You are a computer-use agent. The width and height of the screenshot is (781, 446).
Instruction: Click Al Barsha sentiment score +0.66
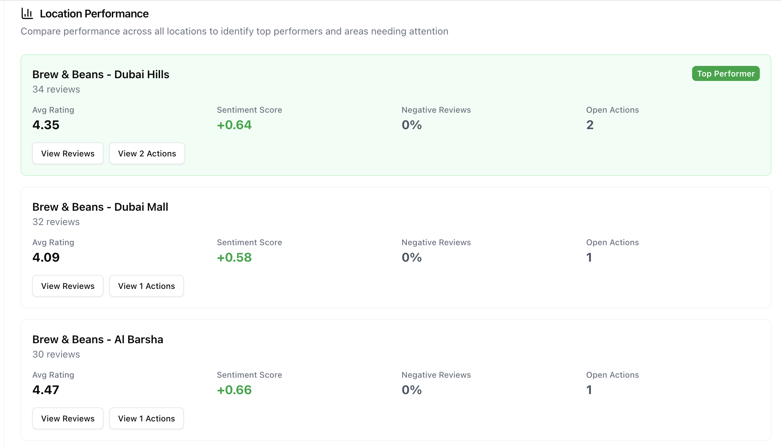234,390
